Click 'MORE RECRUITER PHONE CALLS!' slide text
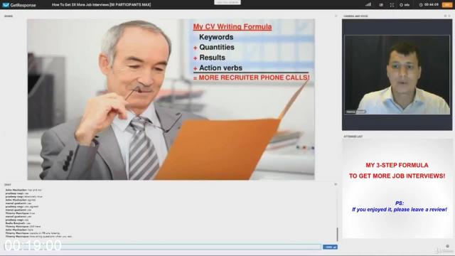 point(254,78)
